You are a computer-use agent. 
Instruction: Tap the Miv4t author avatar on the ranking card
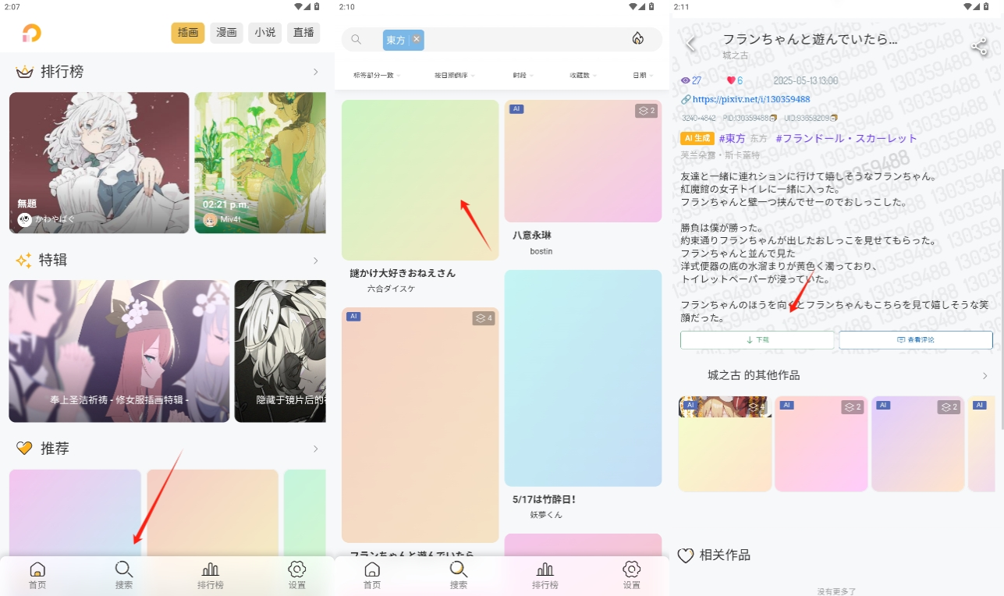tap(210, 219)
